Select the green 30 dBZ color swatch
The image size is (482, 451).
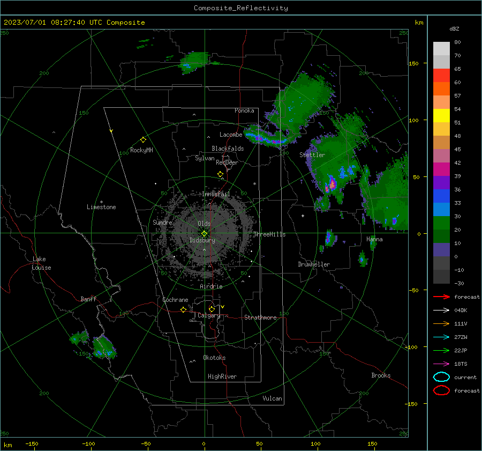[x=441, y=223]
